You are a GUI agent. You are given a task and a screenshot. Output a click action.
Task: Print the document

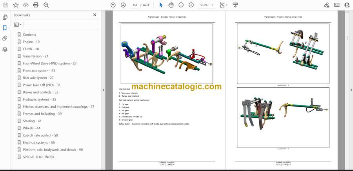[x=36, y=5]
